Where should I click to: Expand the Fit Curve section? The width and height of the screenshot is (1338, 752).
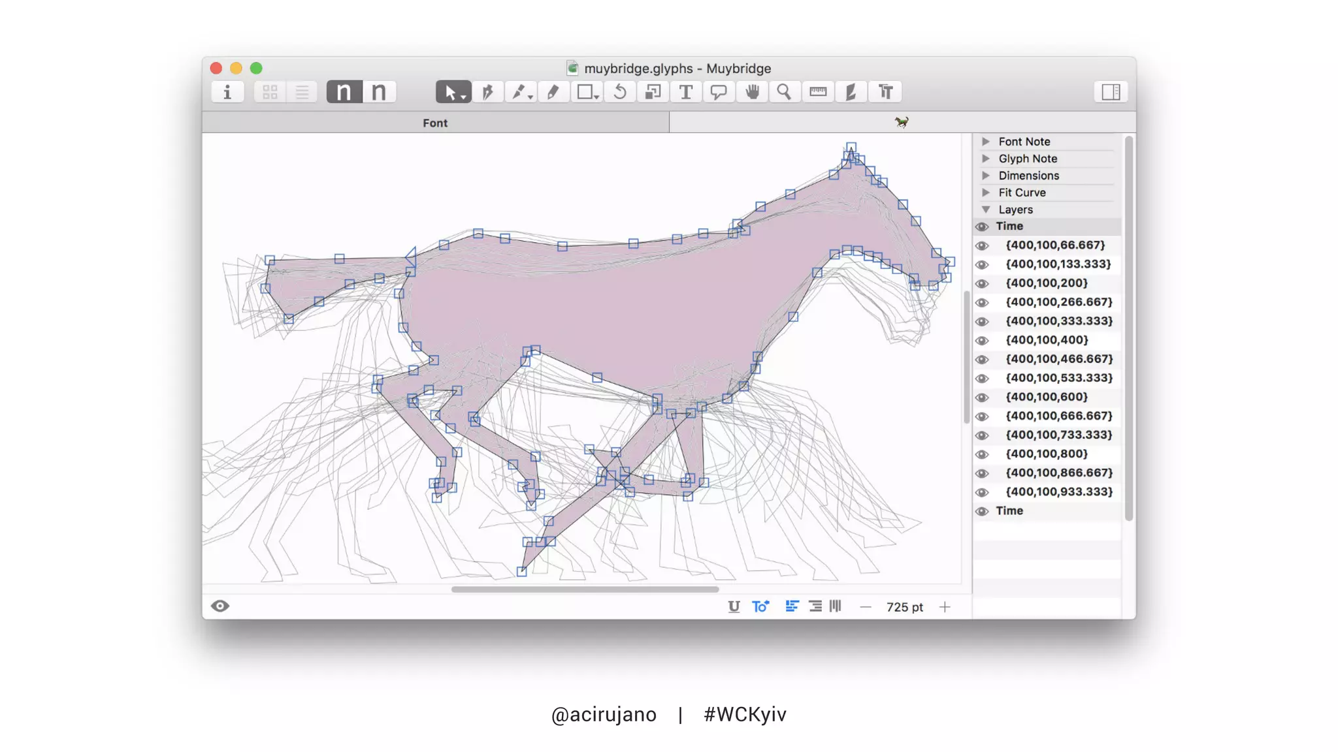986,193
